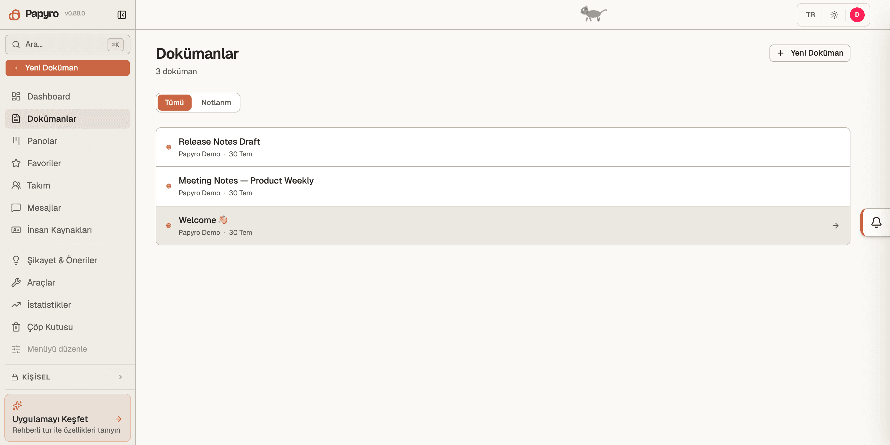Click the status dot beside Welcome
The width and height of the screenshot is (890, 445).
(169, 226)
